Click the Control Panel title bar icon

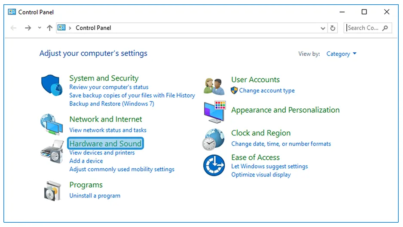point(12,12)
